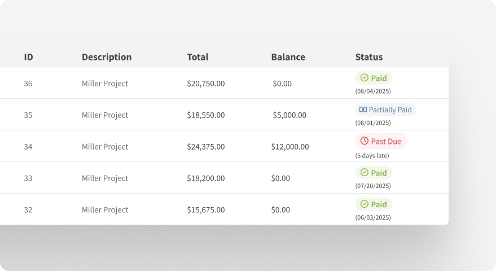
Task: Click the cash icon in Partially Paid badge
Action: click(x=363, y=110)
